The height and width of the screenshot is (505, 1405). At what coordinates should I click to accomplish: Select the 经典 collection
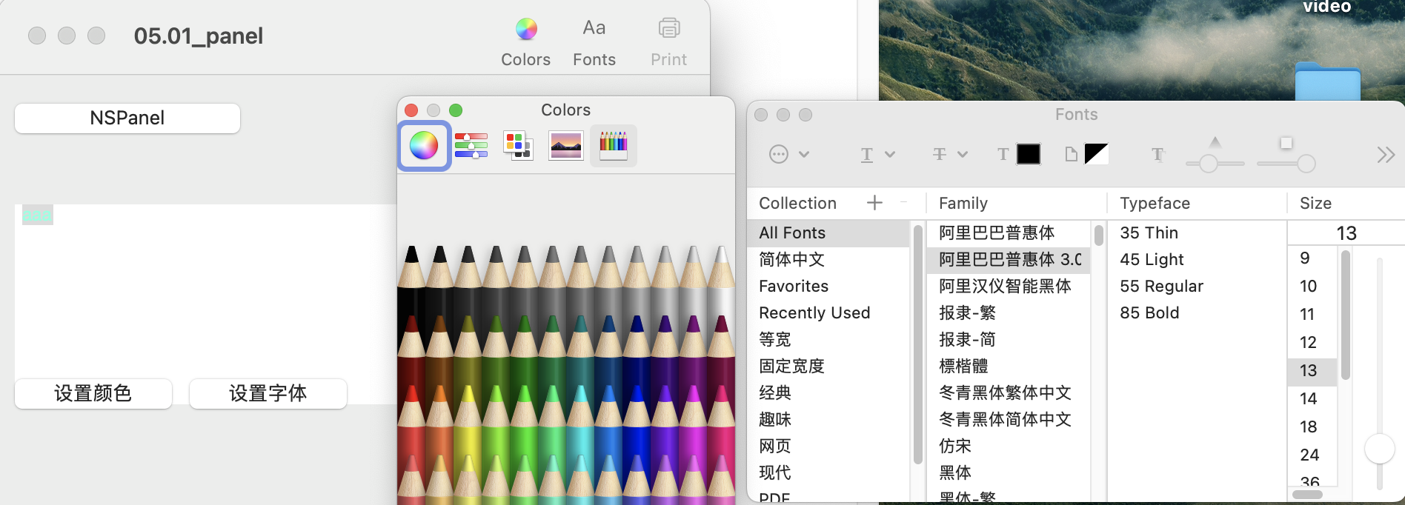(x=828, y=393)
